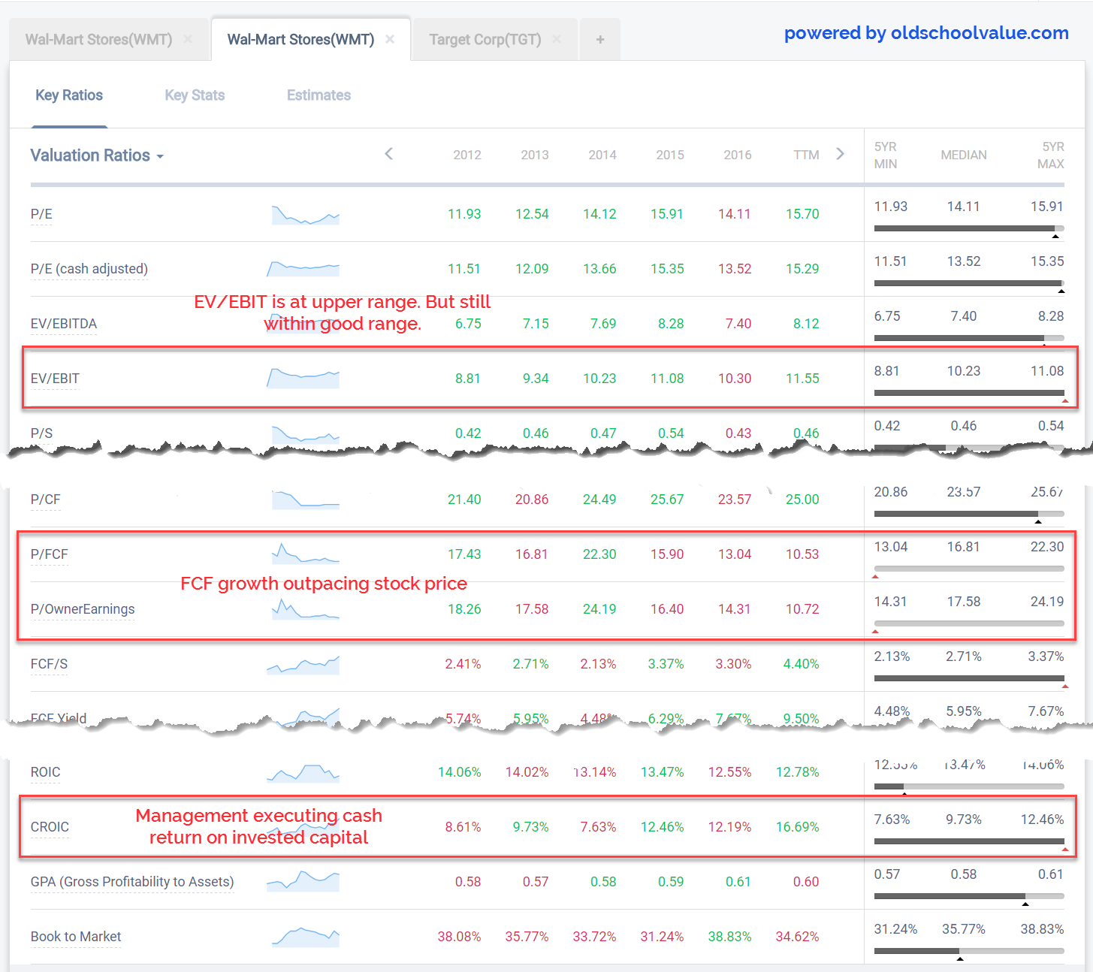Select the TTM column header
The height and width of the screenshot is (972, 1093).
coord(806,155)
